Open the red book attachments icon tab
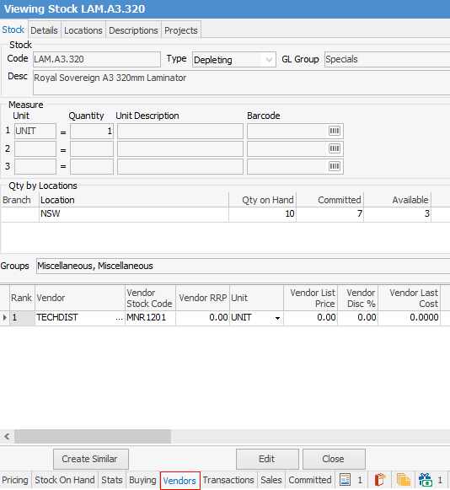This screenshot has height=490, width=450. (x=380, y=480)
